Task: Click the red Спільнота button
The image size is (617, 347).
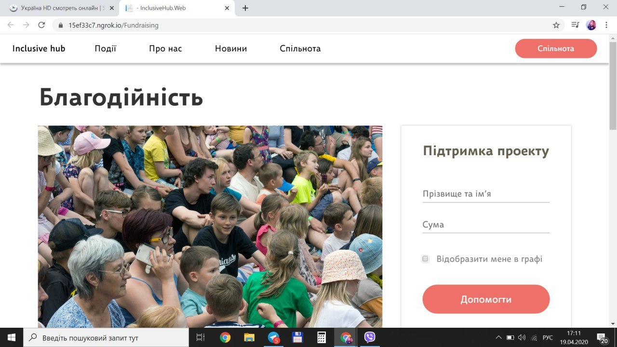Action: click(x=556, y=49)
